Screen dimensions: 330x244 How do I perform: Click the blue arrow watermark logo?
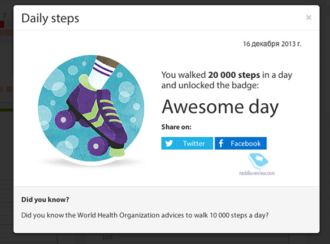258,161
